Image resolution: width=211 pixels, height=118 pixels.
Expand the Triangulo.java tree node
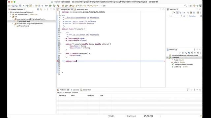point(15,26)
